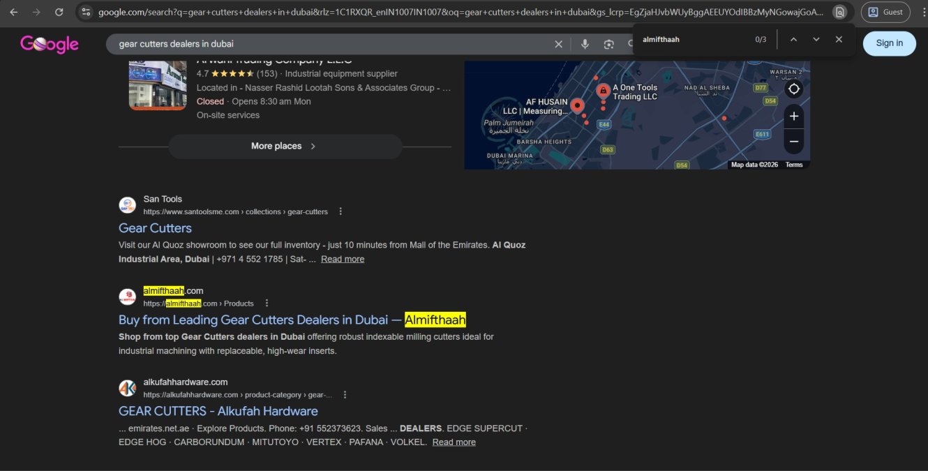Open the Gear Cutters San Tools link
The image size is (928, 471).
[155, 228]
